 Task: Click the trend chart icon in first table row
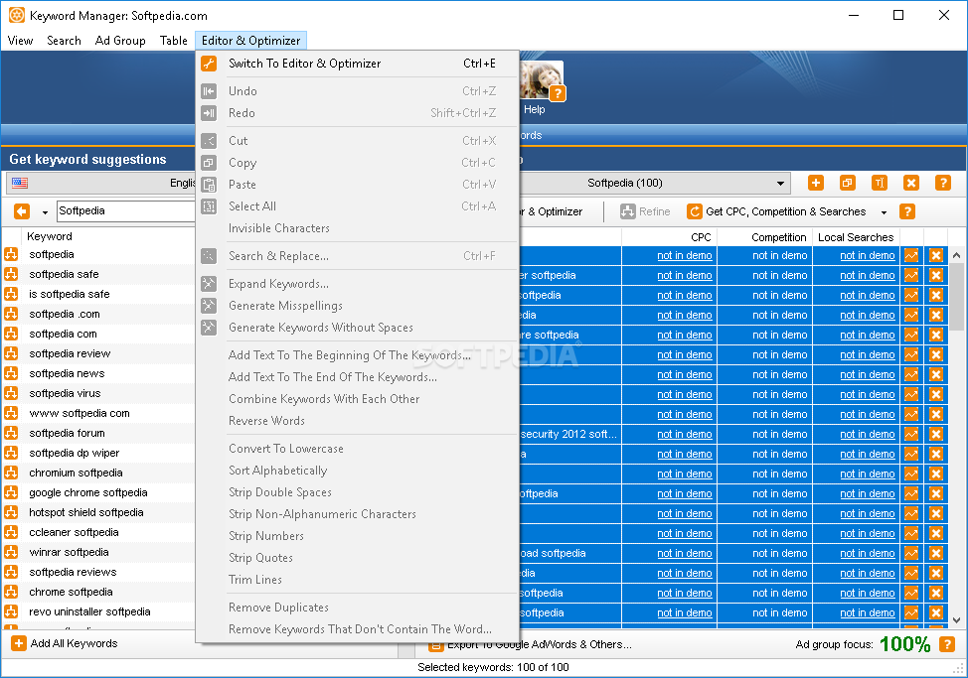click(x=911, y=256)
